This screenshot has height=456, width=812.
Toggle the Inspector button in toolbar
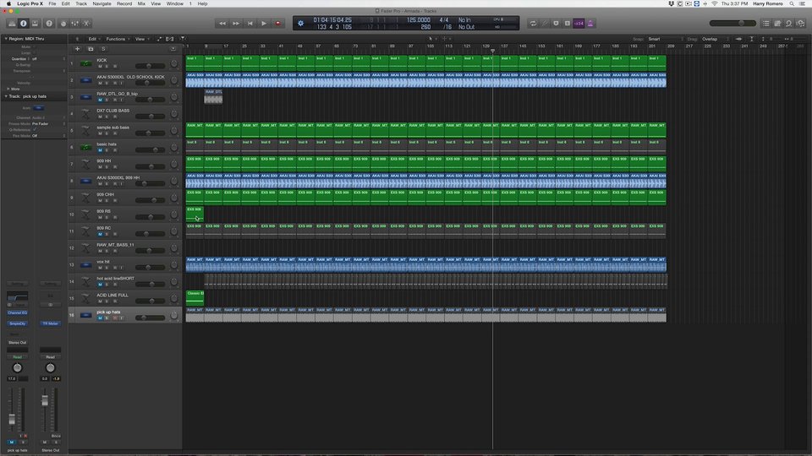point(24,24)
